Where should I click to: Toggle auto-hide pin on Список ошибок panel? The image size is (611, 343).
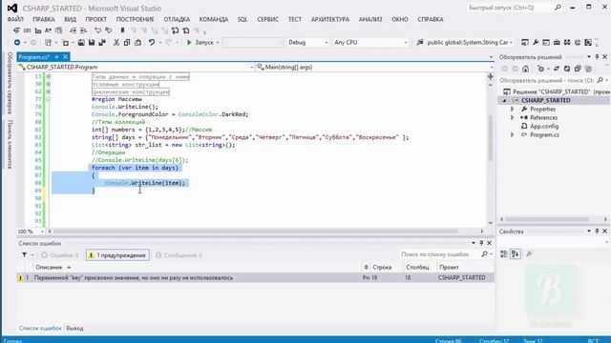pyautogui.click(x=481, y=243)
